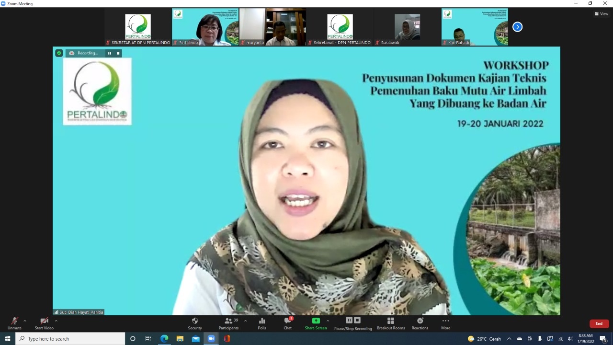Open Microsoft Edge from the taskbar
Viewport: 613px width, 345px height.
164,339
